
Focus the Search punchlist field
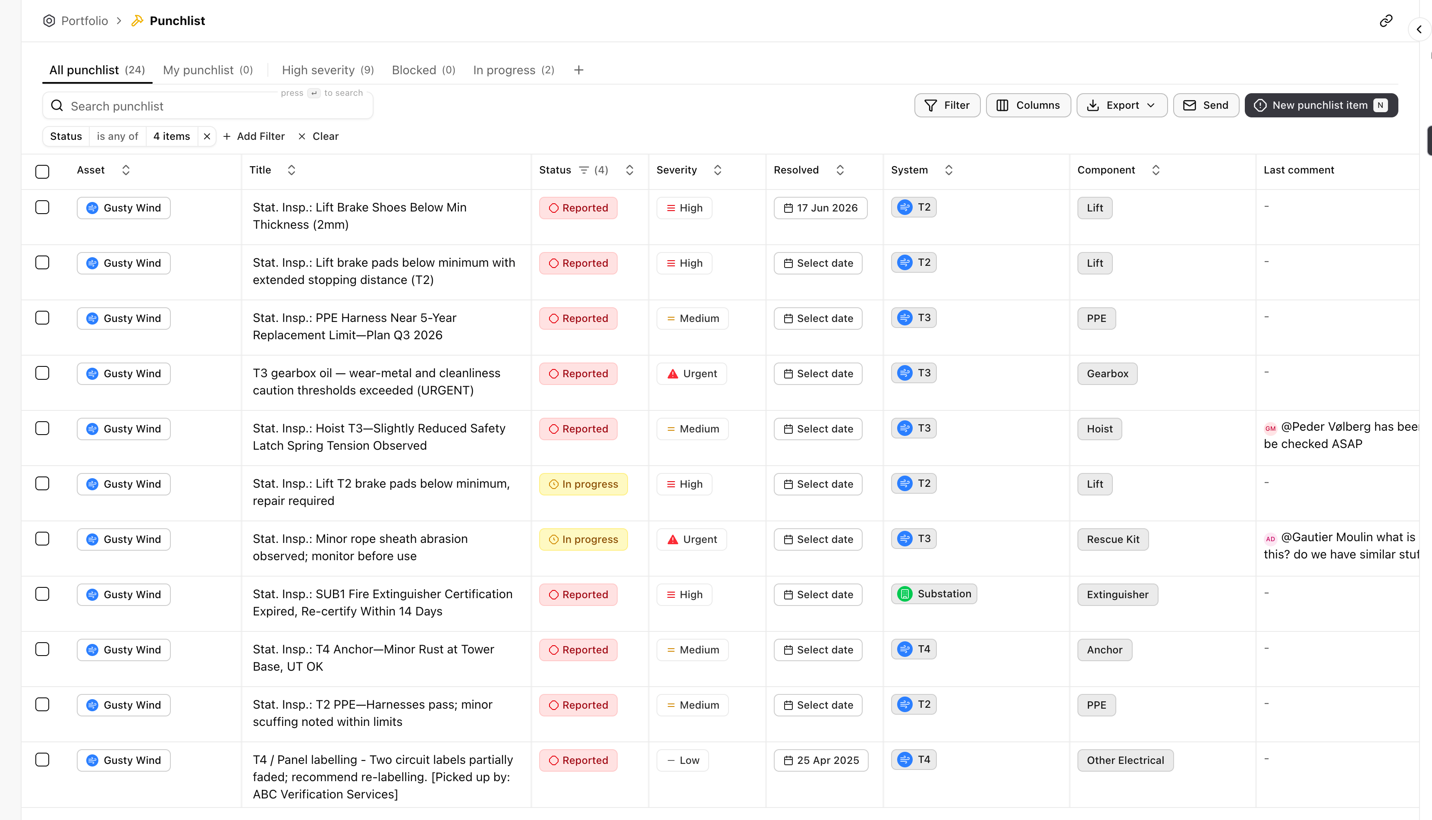(207, 106)
